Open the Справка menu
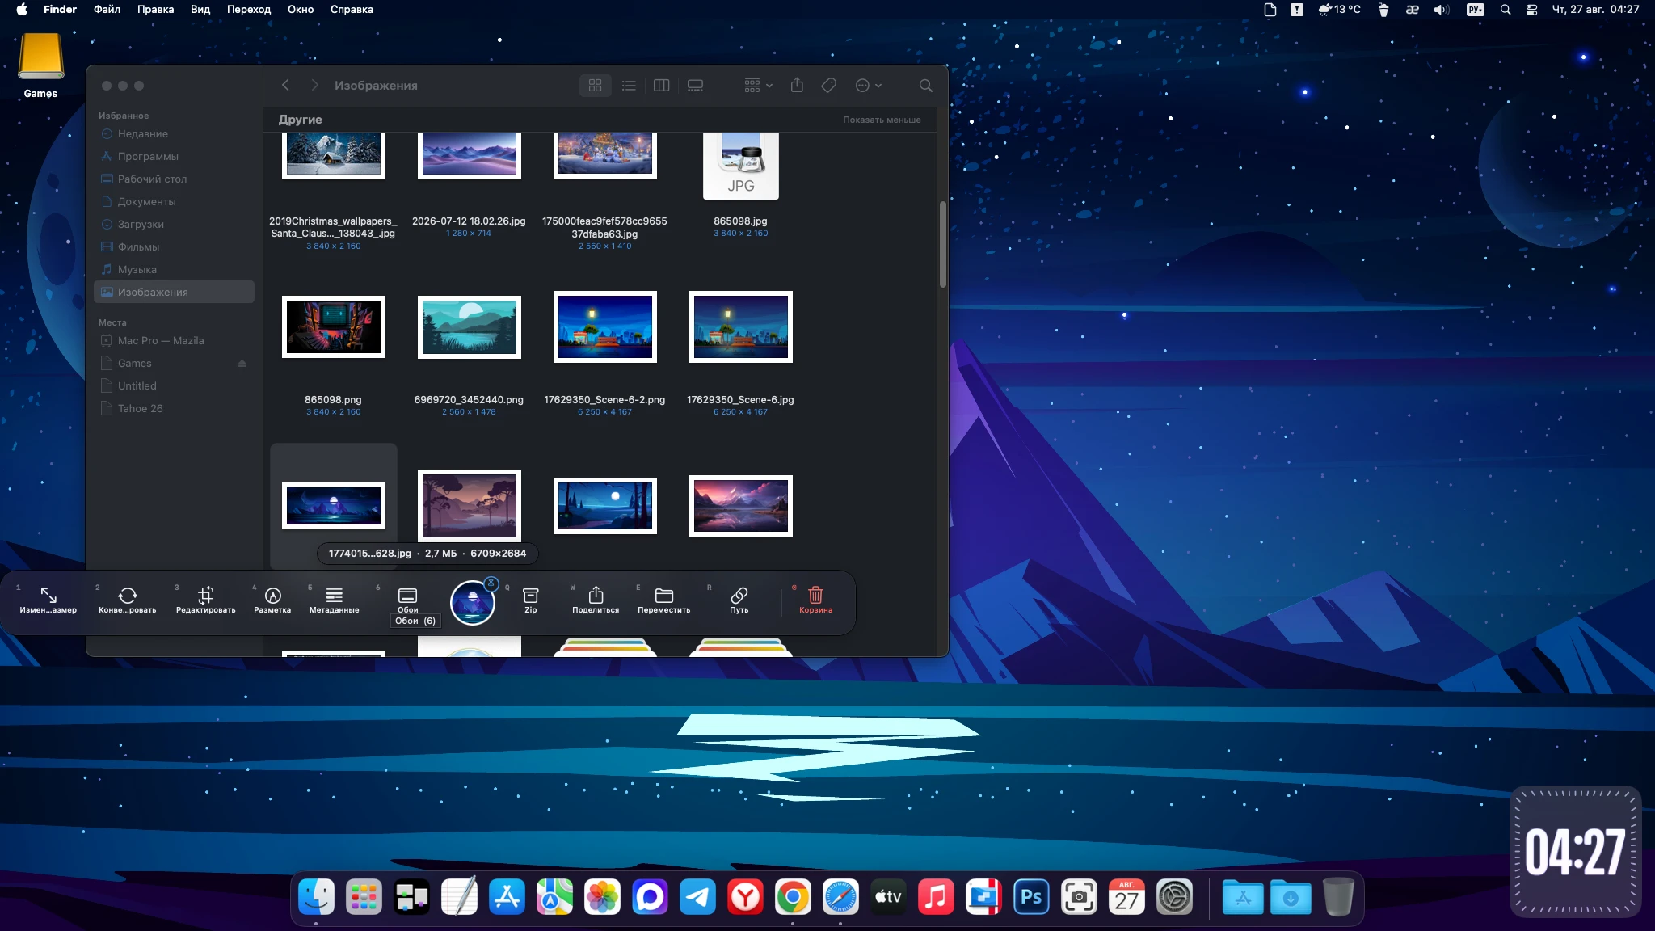 tap(352, 10)
